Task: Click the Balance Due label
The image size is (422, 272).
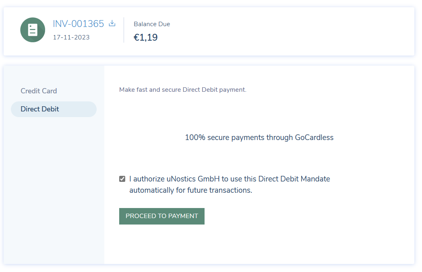Action: 152,24
